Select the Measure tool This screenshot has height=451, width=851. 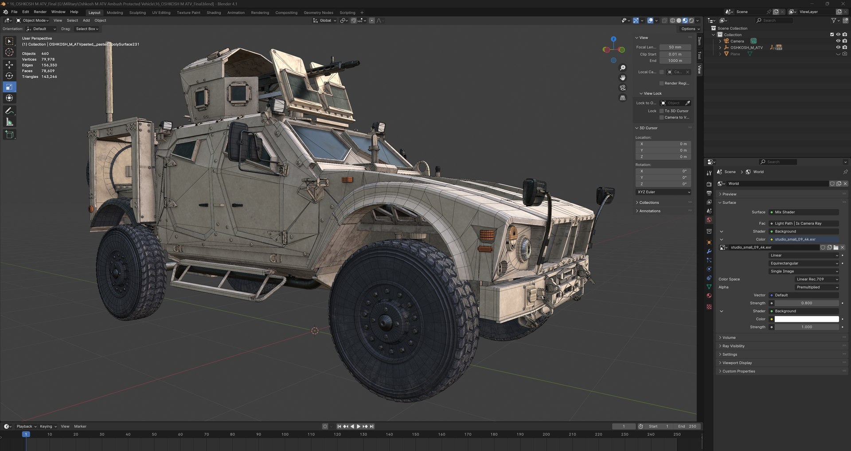(9, 122)
